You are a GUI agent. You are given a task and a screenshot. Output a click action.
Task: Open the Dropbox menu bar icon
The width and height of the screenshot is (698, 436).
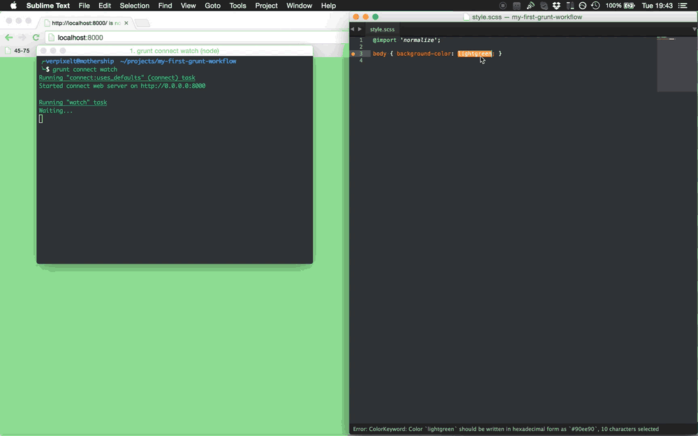click(x=556, y=6)
